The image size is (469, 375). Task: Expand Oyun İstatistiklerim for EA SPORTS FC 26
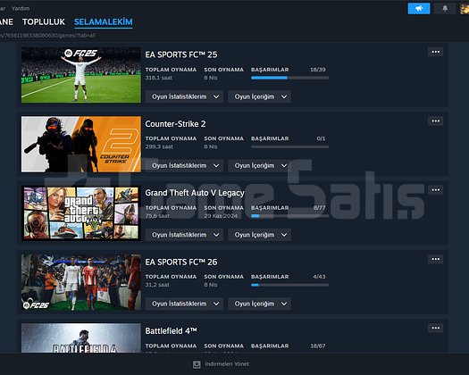pos(184,304)
